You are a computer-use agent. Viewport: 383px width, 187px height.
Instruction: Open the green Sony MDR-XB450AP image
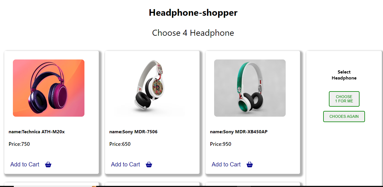click(250, 88)
